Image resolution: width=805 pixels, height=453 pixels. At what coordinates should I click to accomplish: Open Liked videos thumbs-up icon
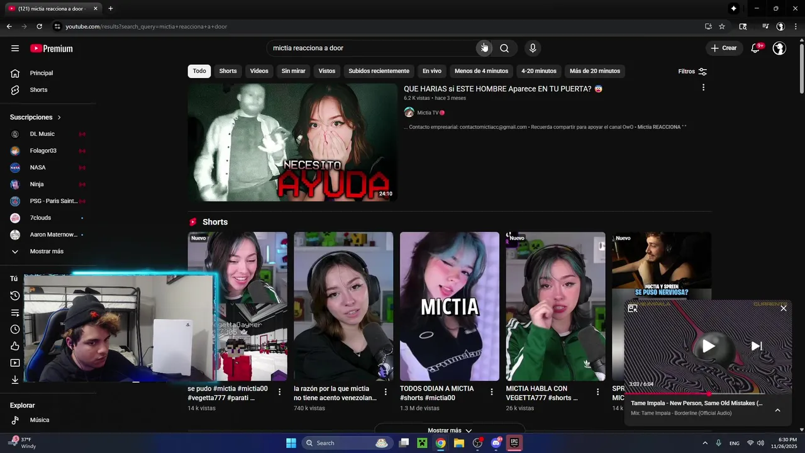click(x=15, y=346)
